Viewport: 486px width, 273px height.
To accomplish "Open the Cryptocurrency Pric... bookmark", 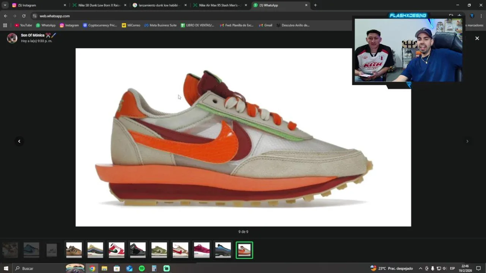I will [100, 25].
